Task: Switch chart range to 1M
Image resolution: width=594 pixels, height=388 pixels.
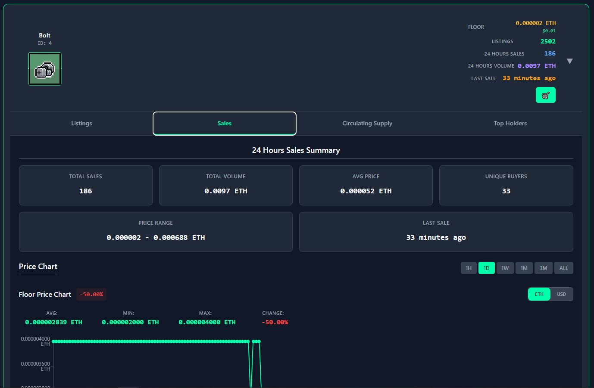Action: [x=524, y=268]
